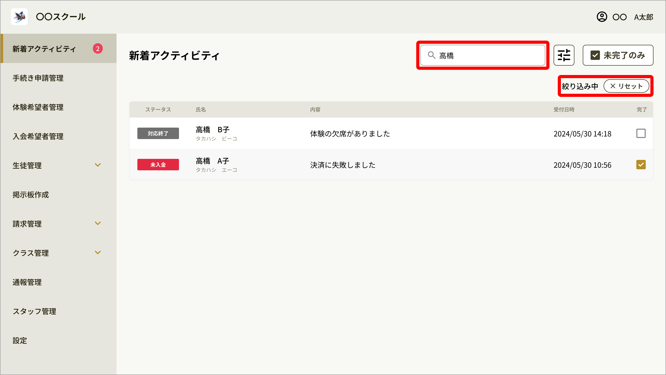Expand the 生徒管理 chevron
The image size is (666, 375).
click(x=98, y=165)
